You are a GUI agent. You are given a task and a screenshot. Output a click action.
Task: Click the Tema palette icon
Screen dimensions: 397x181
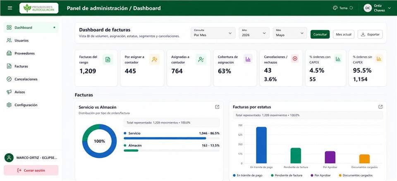[x=335, y=8]
